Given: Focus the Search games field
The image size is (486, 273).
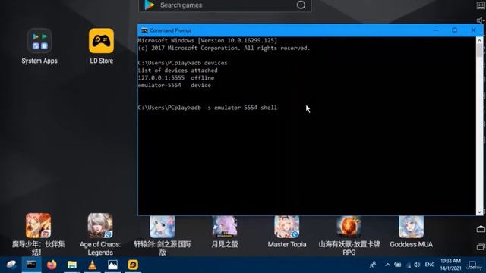Looking at the screenshot, I should [x=225, y=5].
